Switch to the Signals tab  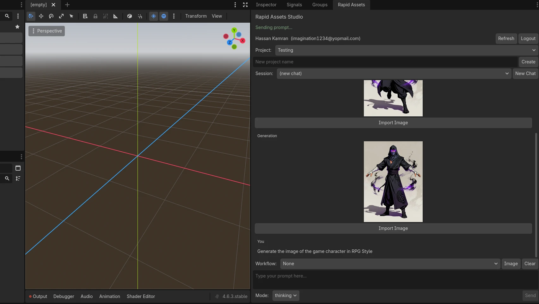point(294,5)
